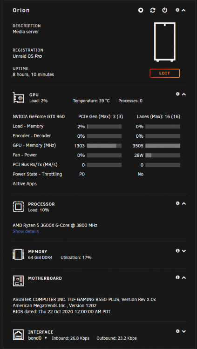
Task: Click the GPU clock MHz bar
Action: coord(104,146)
